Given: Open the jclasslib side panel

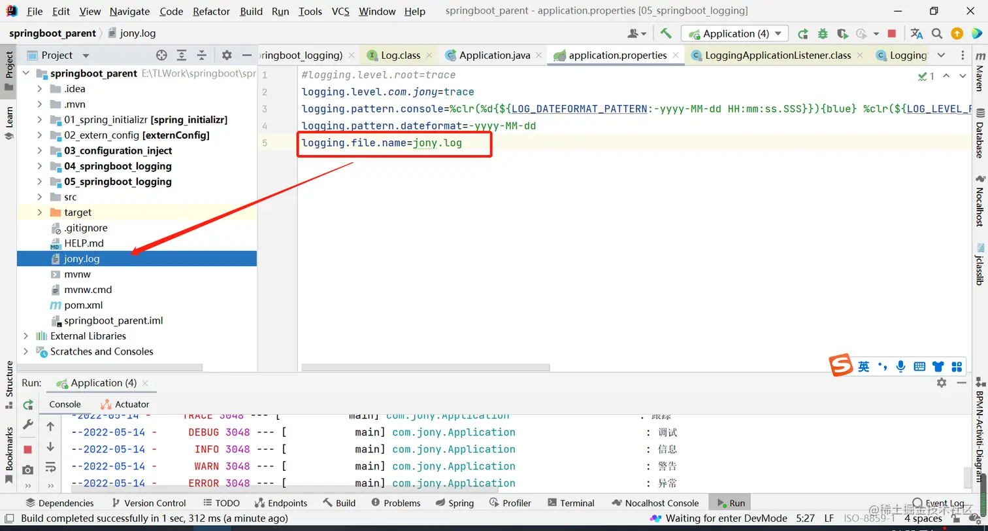Looking at the screenshot, I should point(980,265).
